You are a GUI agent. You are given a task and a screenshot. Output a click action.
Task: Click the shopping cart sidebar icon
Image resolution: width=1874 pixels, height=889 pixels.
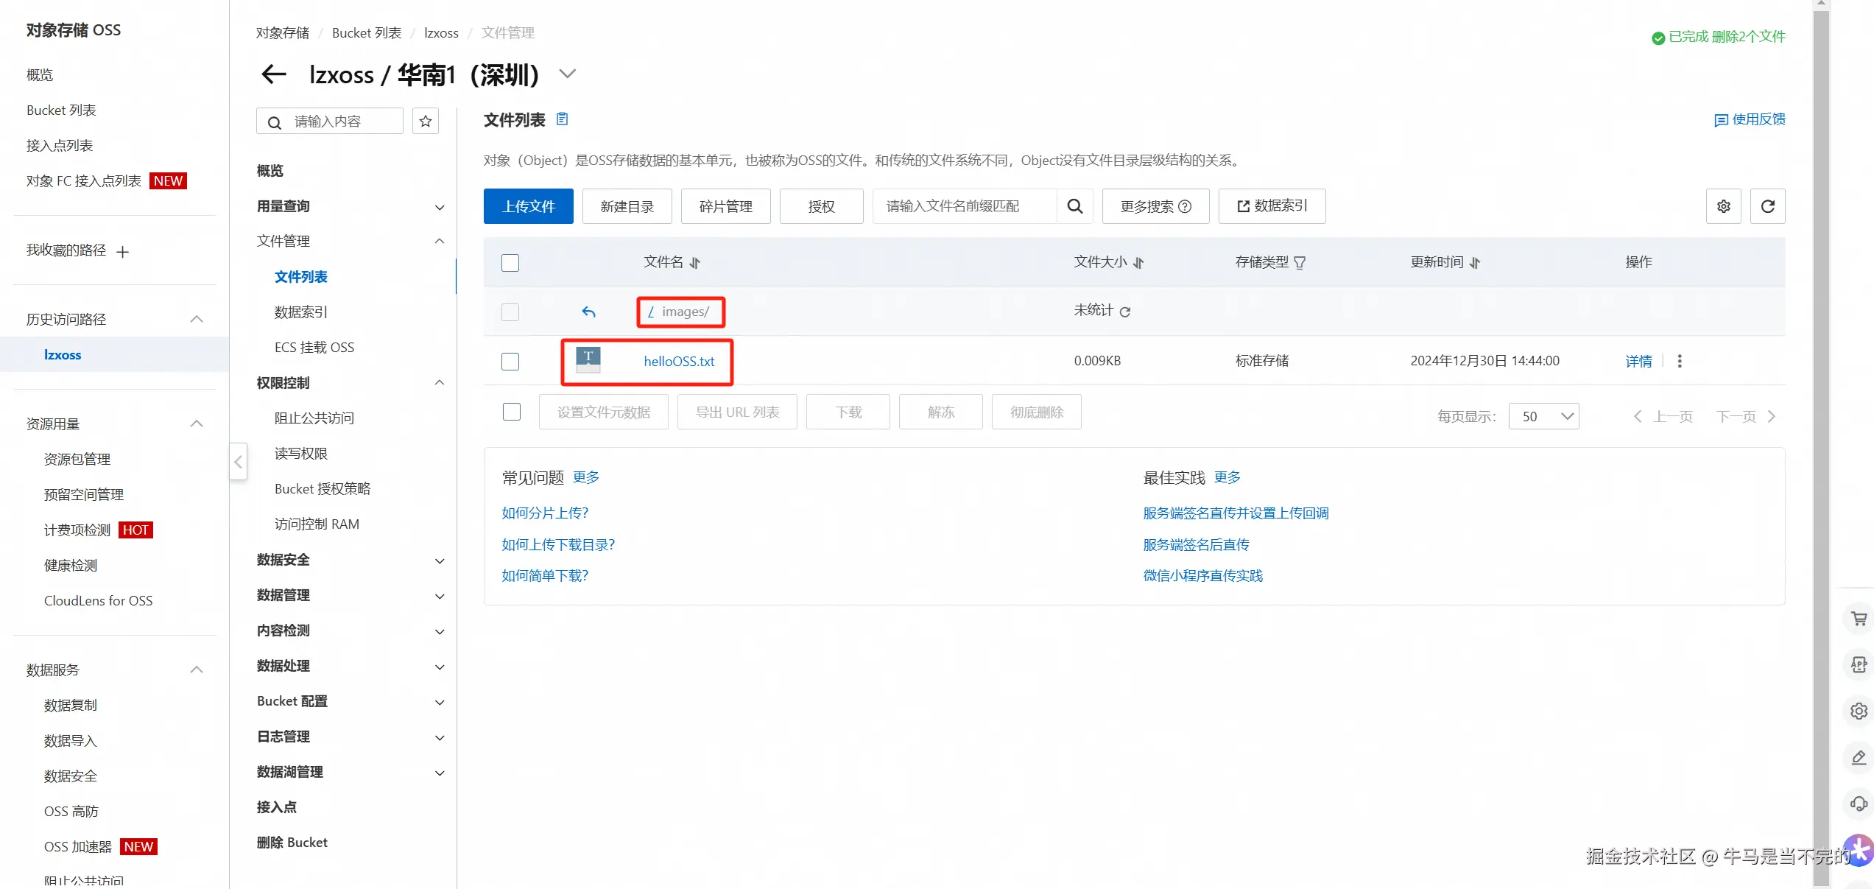pyautogui.click(x=1859, y=619)
